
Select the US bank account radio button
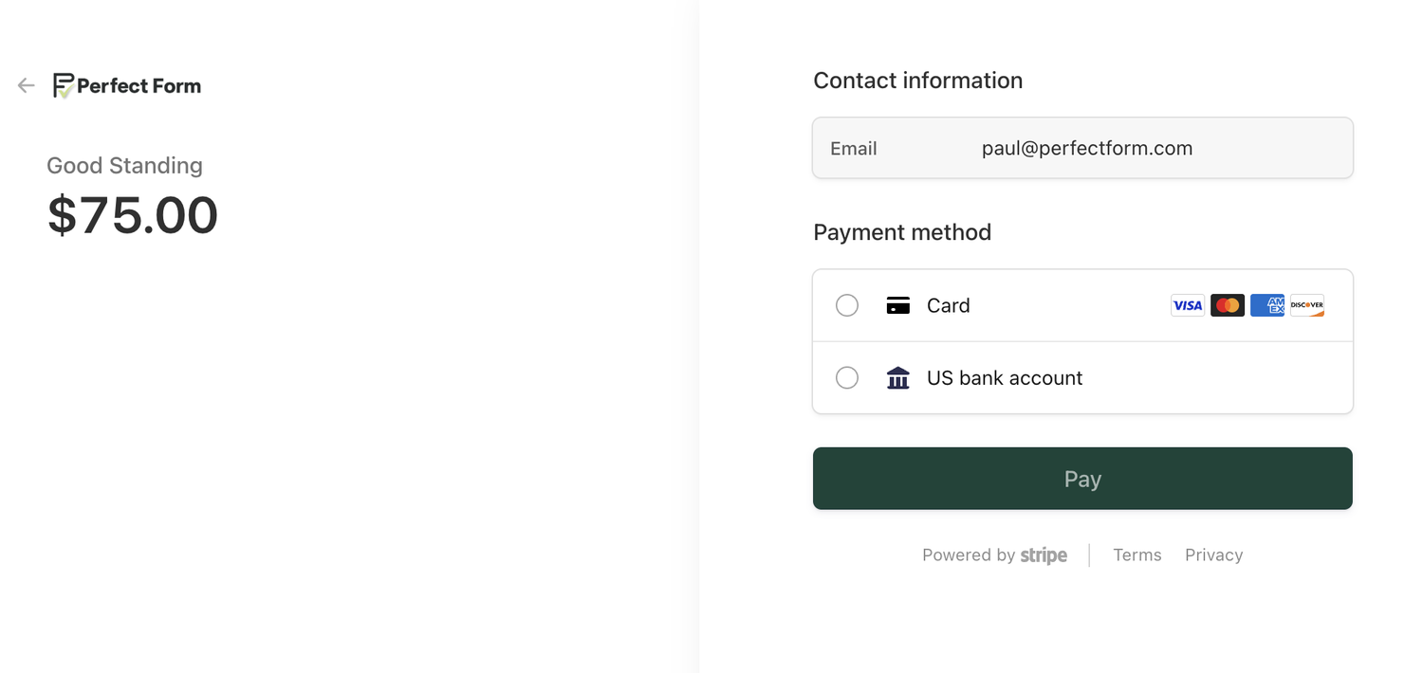pos(847,377)
